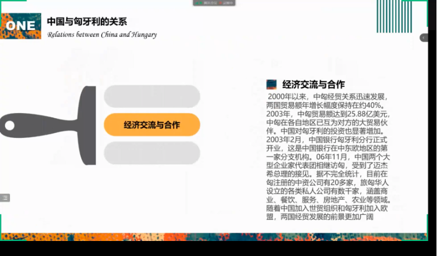Viewport: 437px width, 256px height.
Task: Click the 录制中 recording status text
Action: coord(228,3)
